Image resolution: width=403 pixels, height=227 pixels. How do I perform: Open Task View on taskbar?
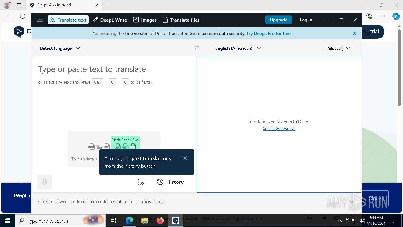pyautogui.click(x=114, y=221)
